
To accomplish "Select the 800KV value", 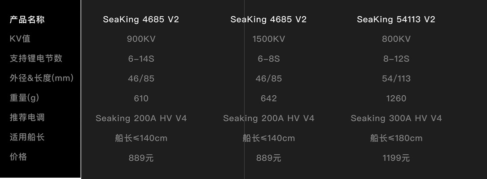I will point(396,39).
